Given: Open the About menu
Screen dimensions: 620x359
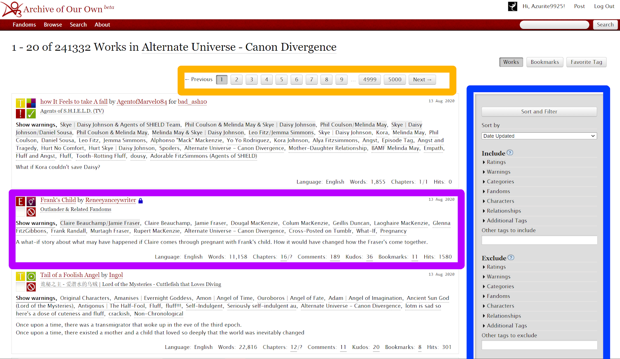Looking at the screenshot, I should pyautogui.click(x=102, y=25).
